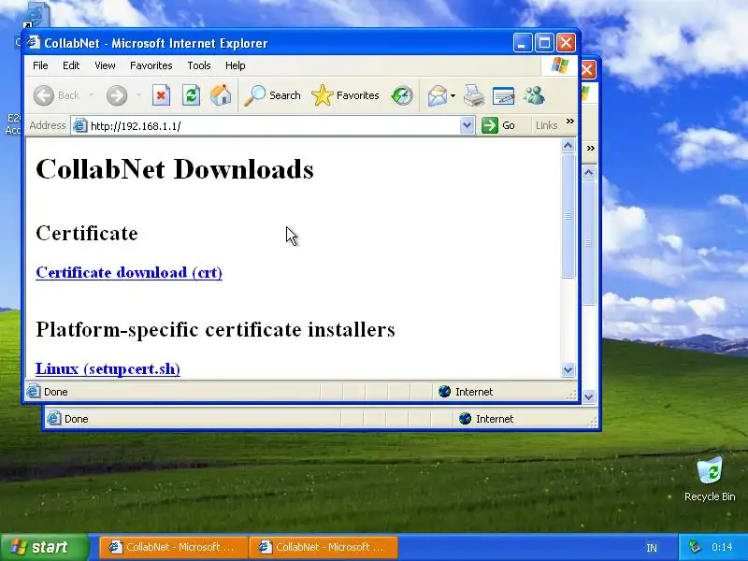Click the Links toolbar label
Screen dimensions: 748x561
pyautogui.click(x=546, y=125)
